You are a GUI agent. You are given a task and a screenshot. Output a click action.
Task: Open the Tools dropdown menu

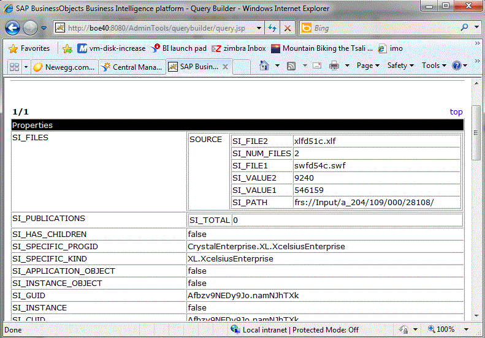(434, 66)
